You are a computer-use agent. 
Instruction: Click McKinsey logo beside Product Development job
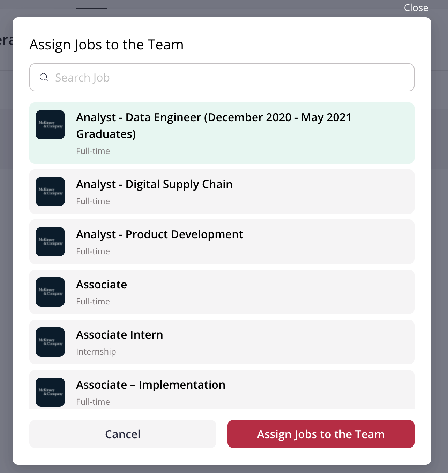tap(50, 242)
